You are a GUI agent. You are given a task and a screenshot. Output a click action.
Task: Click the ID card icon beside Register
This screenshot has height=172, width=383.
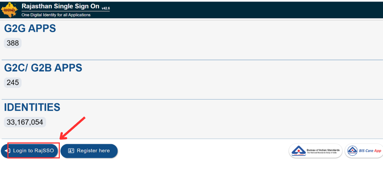click(x=71, y=151)
